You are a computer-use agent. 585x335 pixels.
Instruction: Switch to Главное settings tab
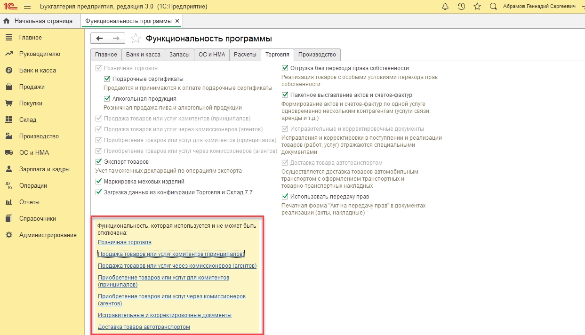tap(106, 55)
